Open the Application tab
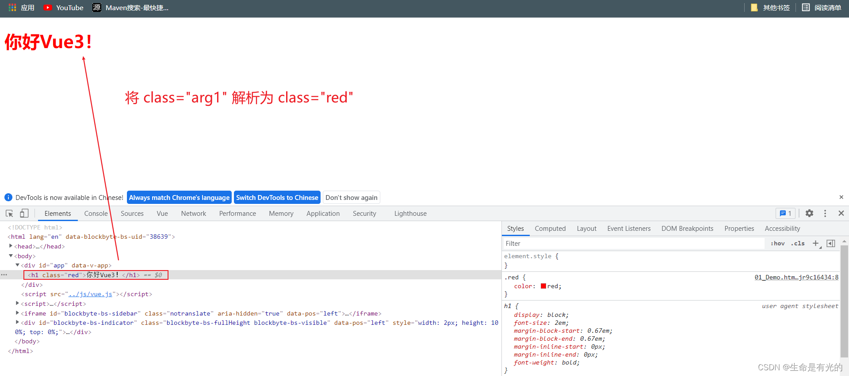This screenshot has width=849, height=376. pyautogui.click(x=323, y=213)
